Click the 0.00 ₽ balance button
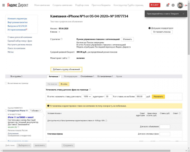The image size is (190, 152). (155, 5)
